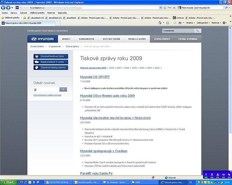
Task: Open the Centrum favorite link
Action: tap(178, 18)
